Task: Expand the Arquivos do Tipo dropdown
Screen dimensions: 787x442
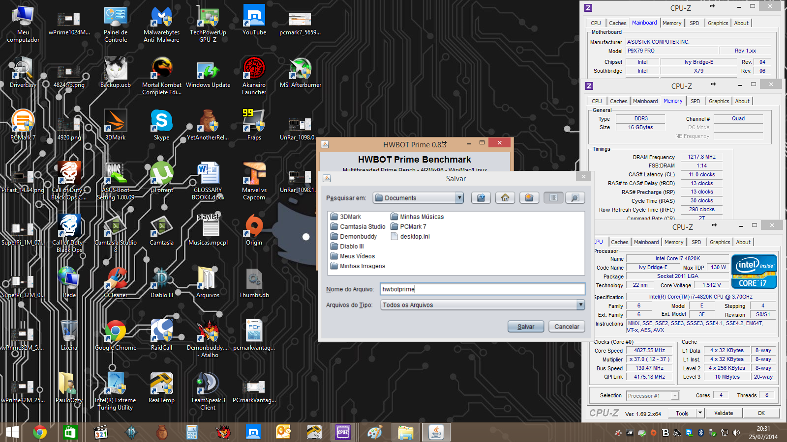Action: coord(580,304)
